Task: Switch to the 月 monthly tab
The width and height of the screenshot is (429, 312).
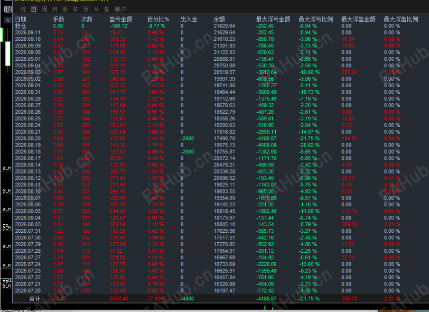Action: click(x=55, y=9)
